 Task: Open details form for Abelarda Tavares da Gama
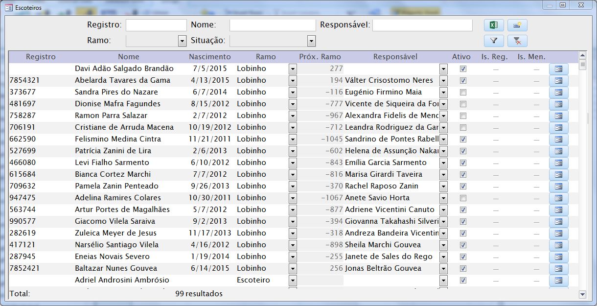click(x=558, y=80)
